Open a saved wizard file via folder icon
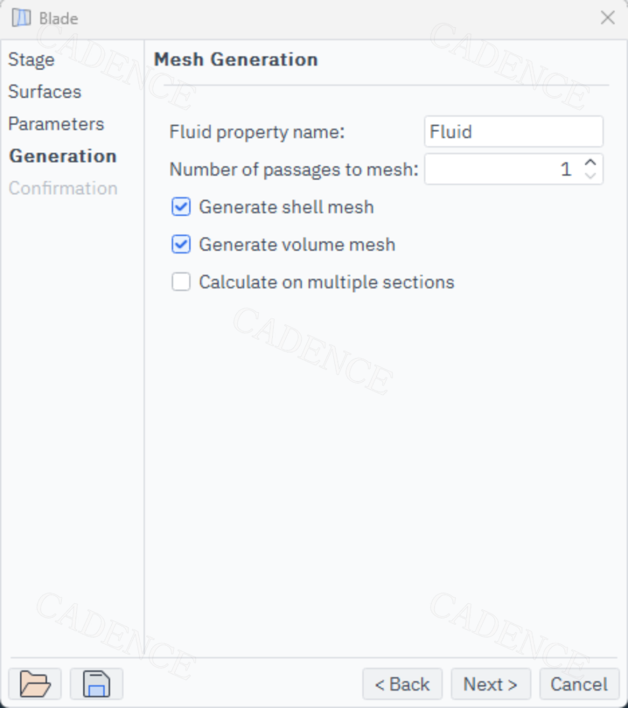Image resolution: width=628 pixels, height=708 pixels. [x=35, y=684]
